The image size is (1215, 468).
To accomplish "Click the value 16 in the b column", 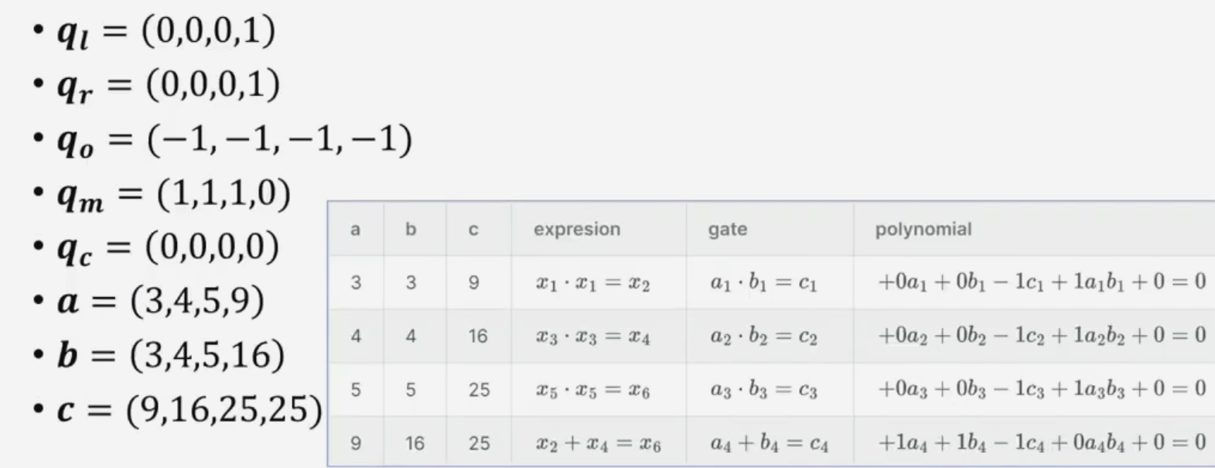I will tap(415, 443).
